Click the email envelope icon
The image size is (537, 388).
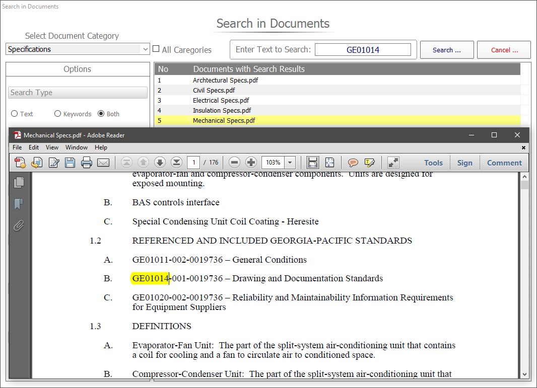pos(103,163)
